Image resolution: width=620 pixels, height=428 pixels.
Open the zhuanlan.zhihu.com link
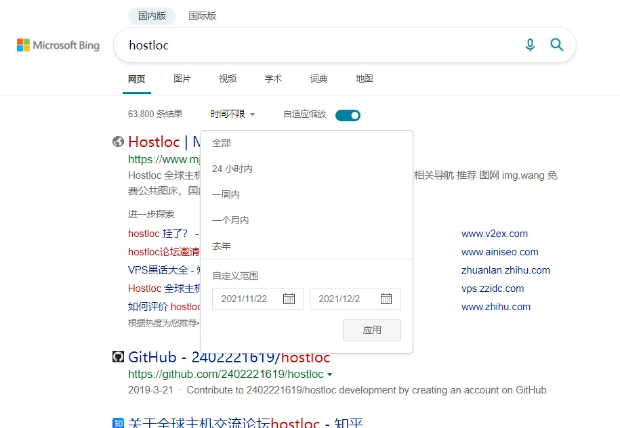505,270
